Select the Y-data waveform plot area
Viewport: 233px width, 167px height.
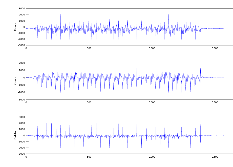pos(130,81)
